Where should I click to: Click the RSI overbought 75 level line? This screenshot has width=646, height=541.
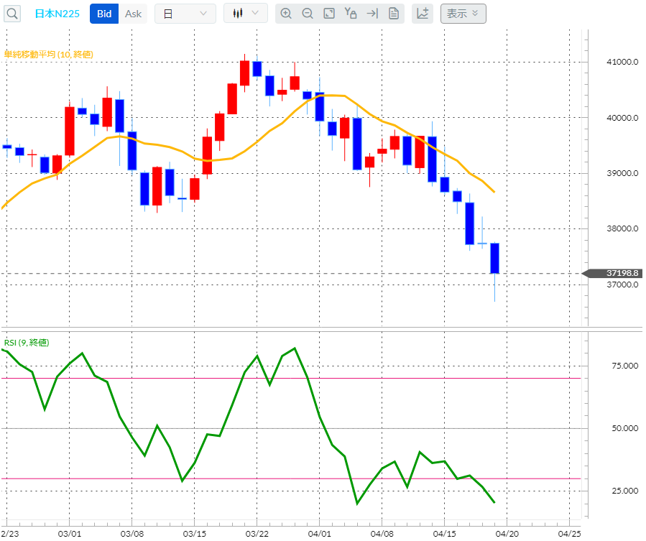287,375
